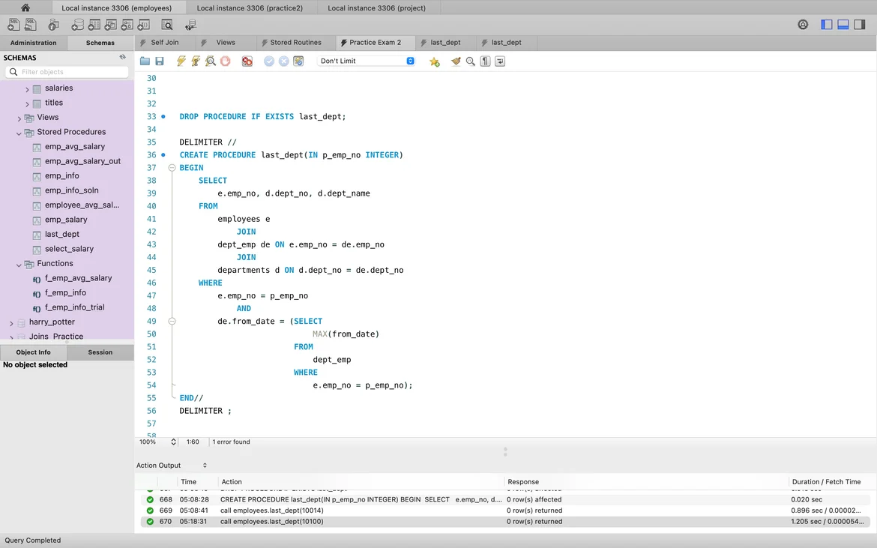The height and width of the screenshot is (548, 877).
Task: Collapse the Stored Procedures tree node
Action: [x=19, y=133]
